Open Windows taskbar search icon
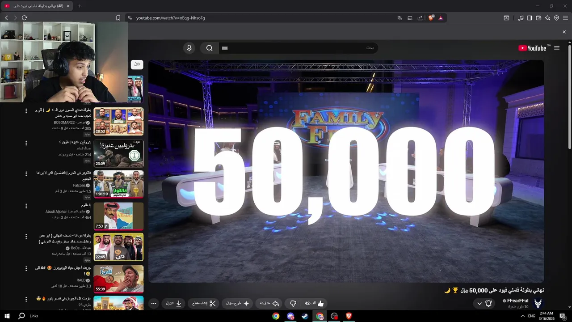 (21, 316)
